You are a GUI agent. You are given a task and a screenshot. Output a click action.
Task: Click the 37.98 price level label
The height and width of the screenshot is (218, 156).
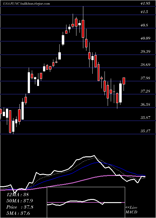tap(145, 78)
